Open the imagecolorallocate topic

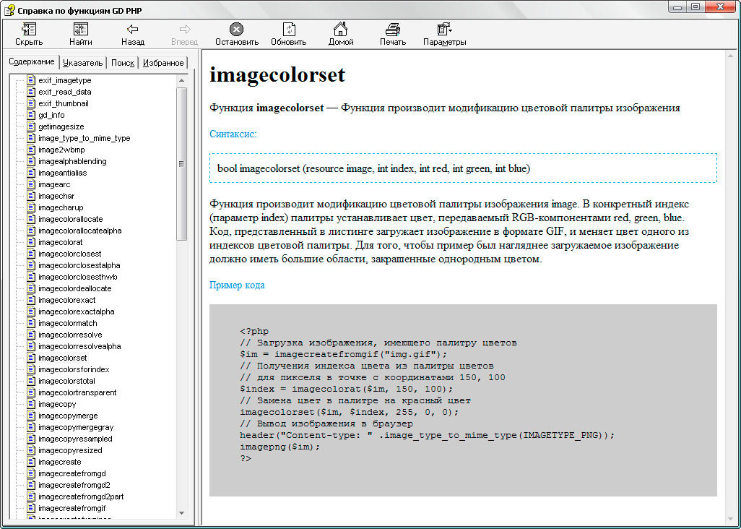point(70,219)
